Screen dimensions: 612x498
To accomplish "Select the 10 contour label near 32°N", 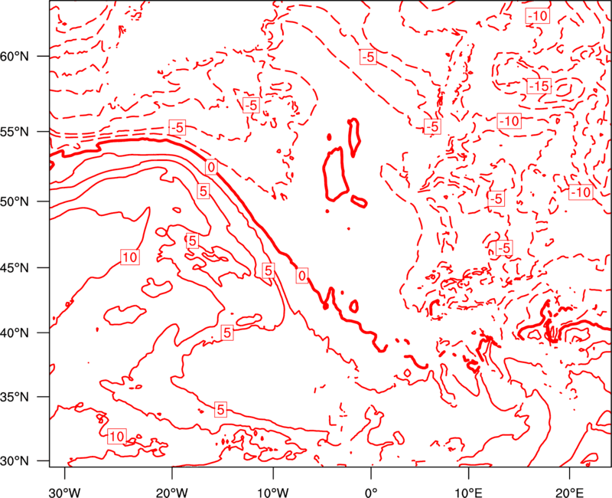I will coord(117,436).
